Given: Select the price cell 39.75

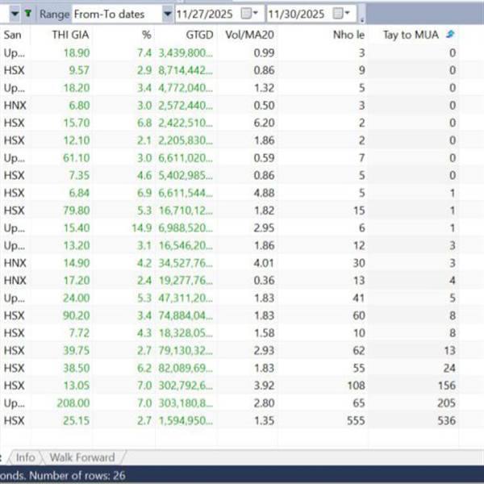Looking at the screenshot, I should pyautogui.click(x=77, y=350).
